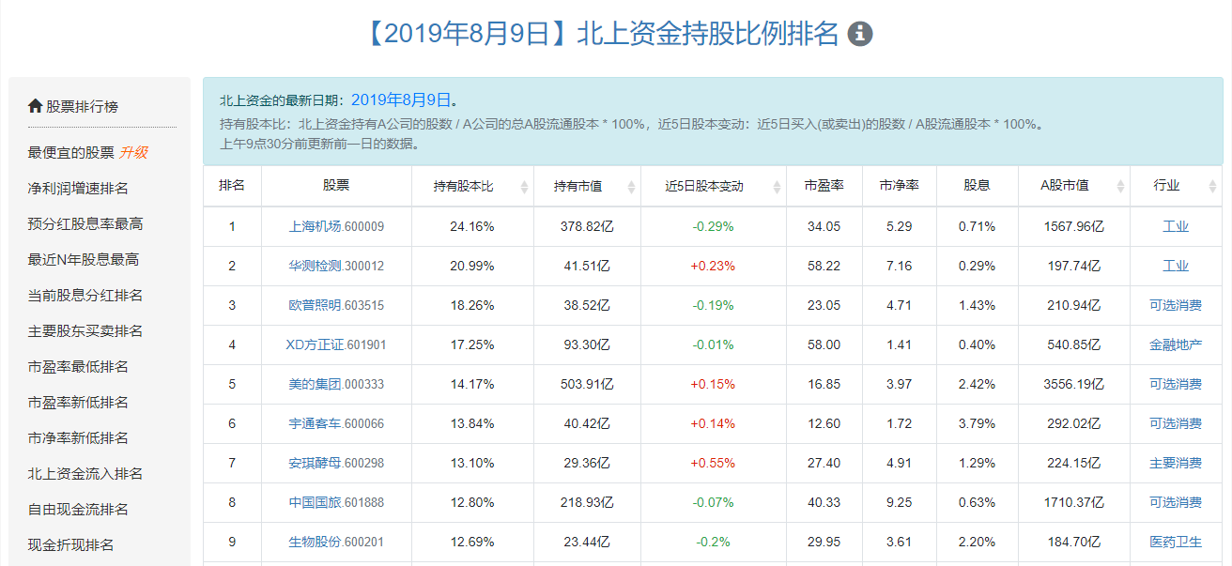Screen dimensions: 1232x566
Task: Open the 生物股份.600201 stock link
Action: tap(336, 542)
